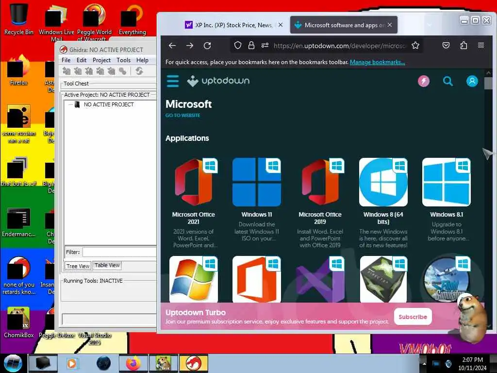Subscribe to Uptodown Turbo
The width and height of the screenshot is (497, 373).
(413, 317)
